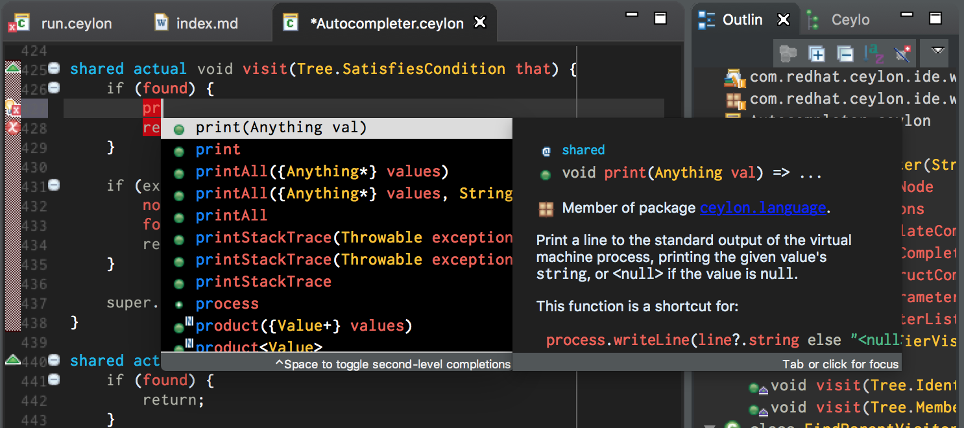Toggle hide non-shared members filter icon
The height and width of the screenshot is (428, 964).
(x=902, y=53)
